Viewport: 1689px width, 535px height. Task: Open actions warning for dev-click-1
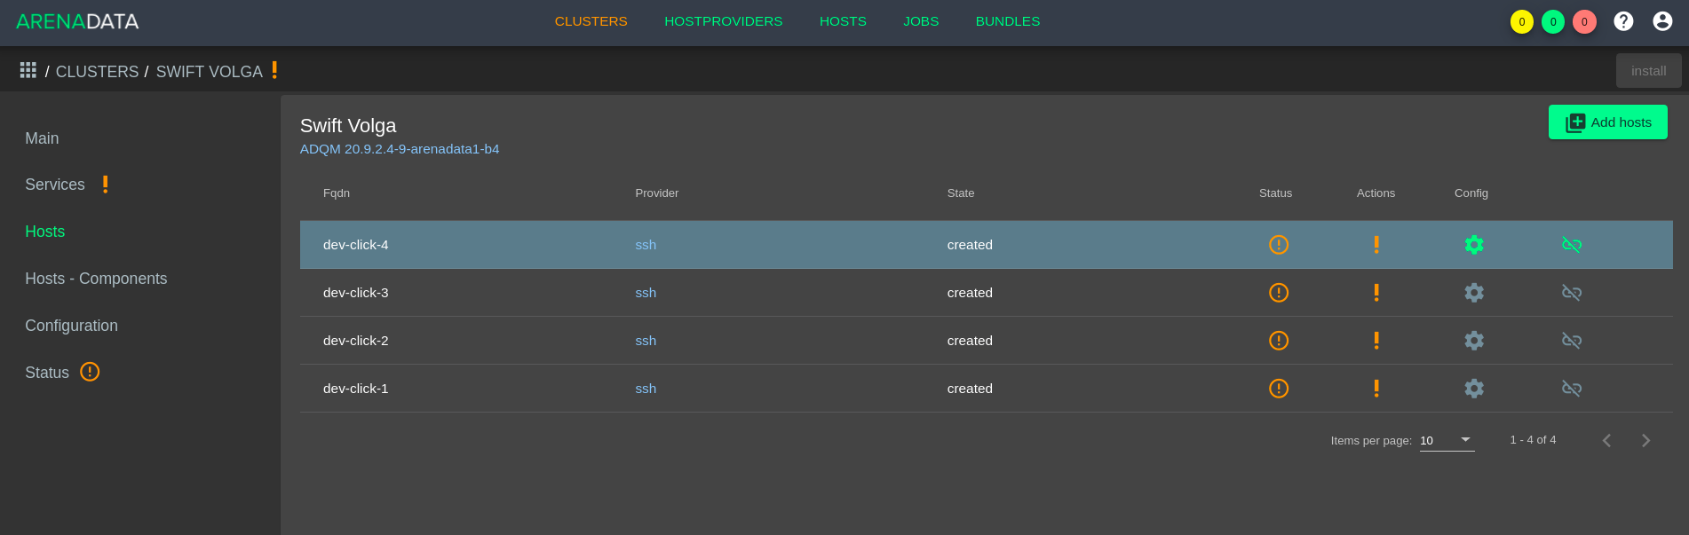click(1376, 389)
